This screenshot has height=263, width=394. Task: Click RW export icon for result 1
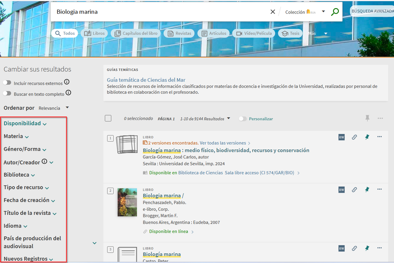(341, 137)
